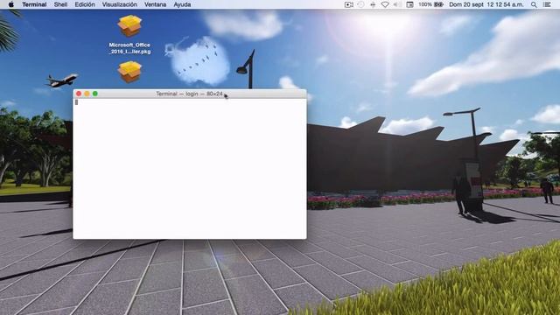Select Microsoft_Office_2016 installer pkg icon
The width and height of the screenshot is (560, 315).
(129, 25)
